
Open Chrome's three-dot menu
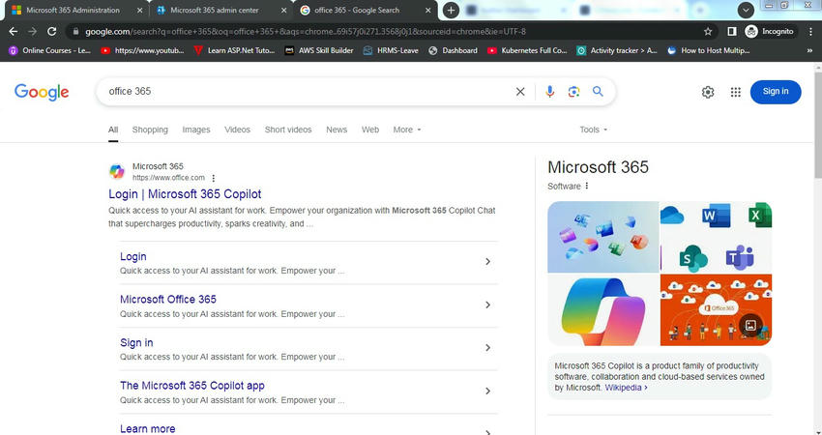click(x=810, y=32)
